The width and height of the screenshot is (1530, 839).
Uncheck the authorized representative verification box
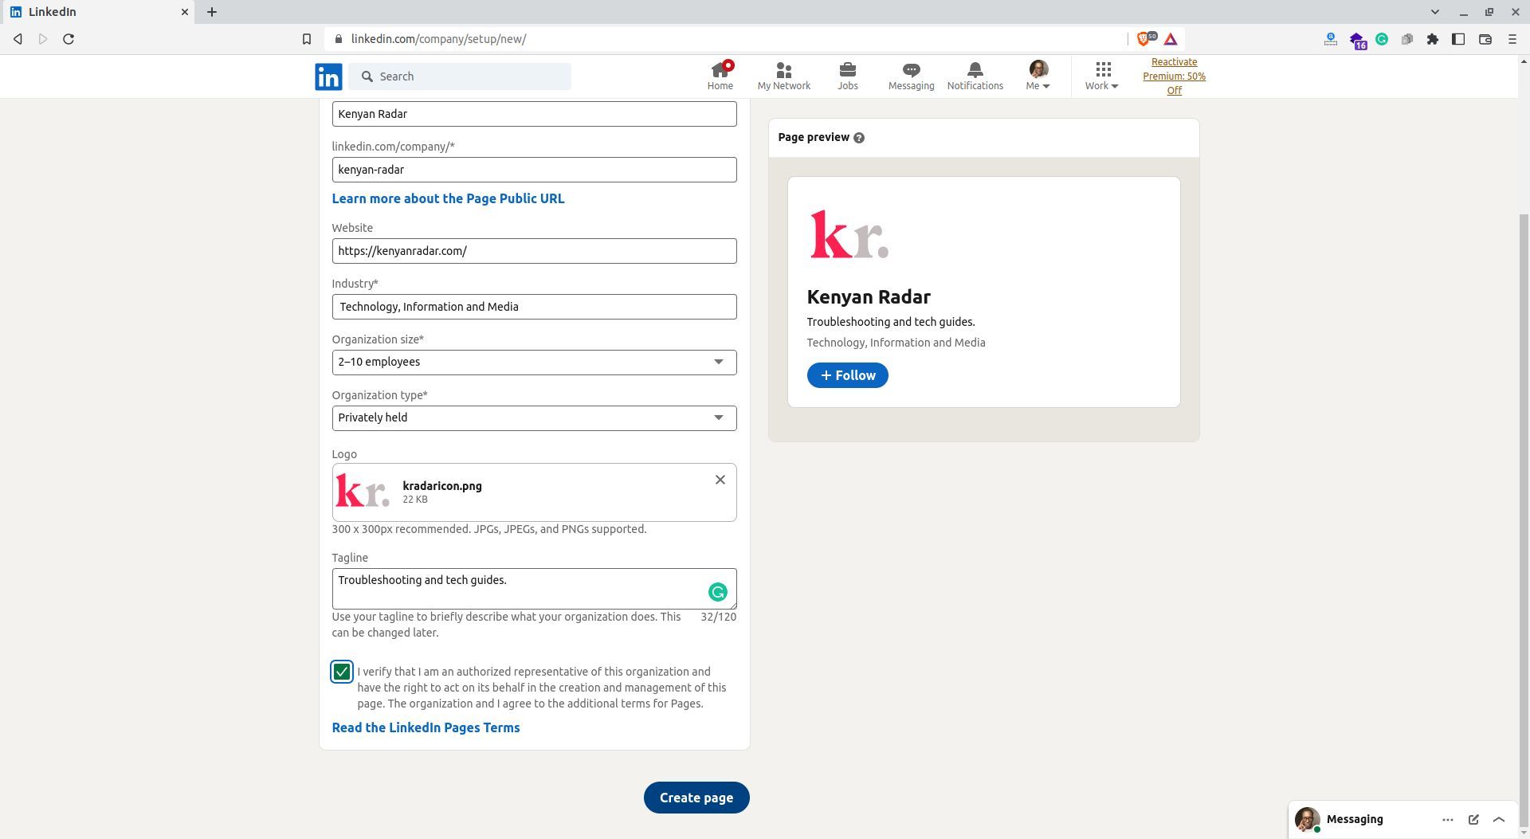point(342,672)
